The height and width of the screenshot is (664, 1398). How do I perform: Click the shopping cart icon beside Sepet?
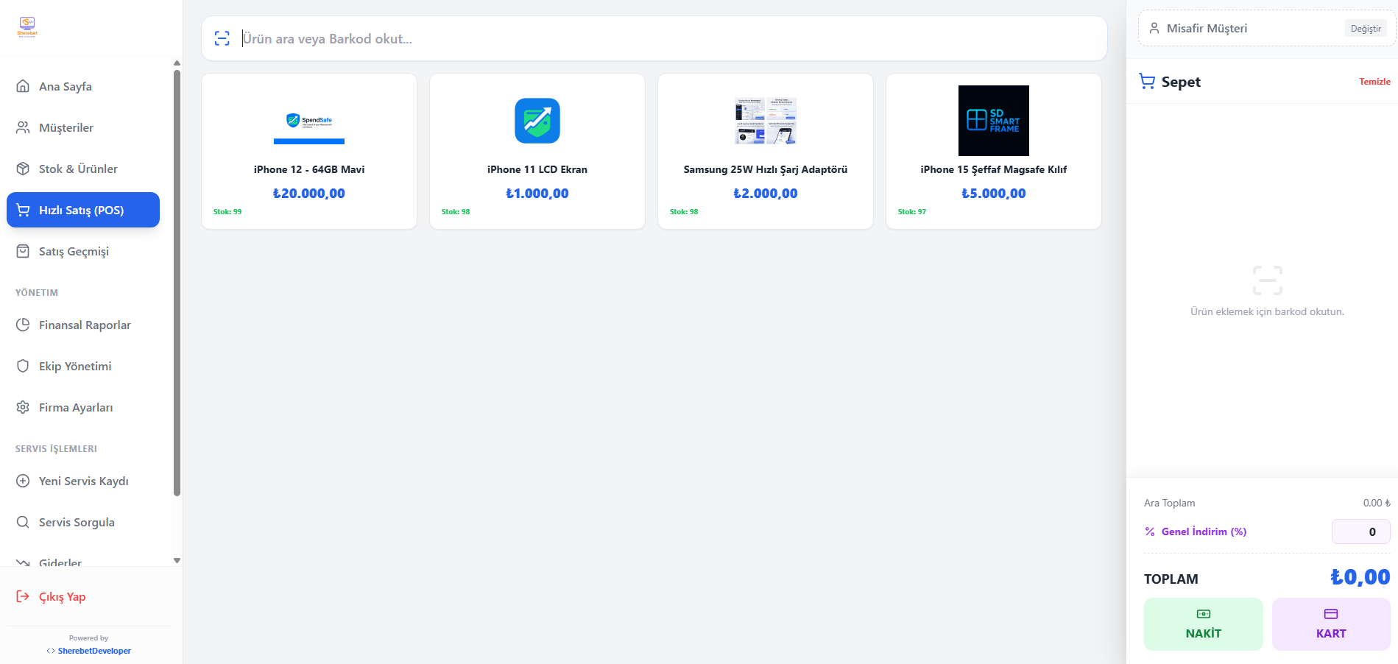1147,81
